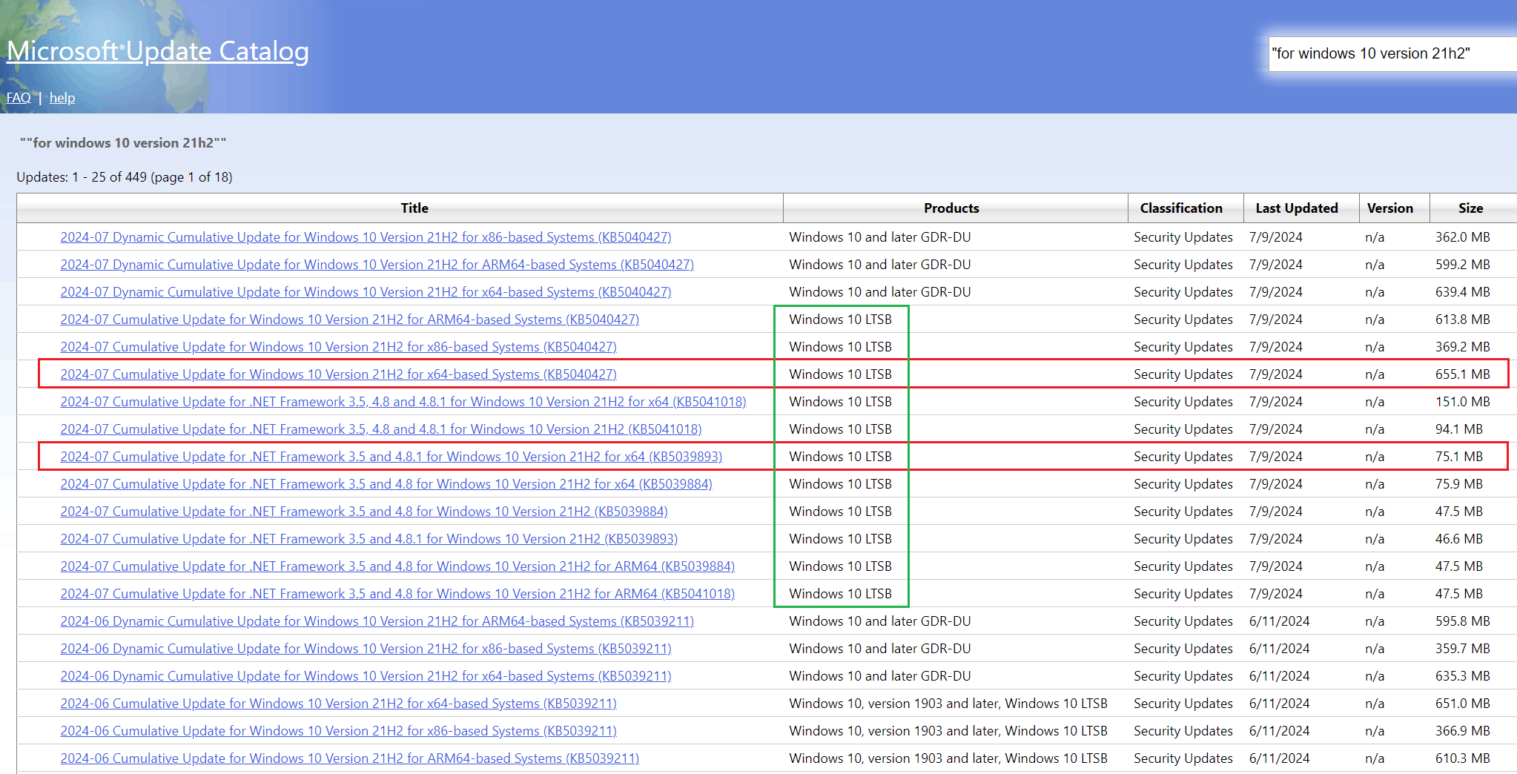
Task: Open 2024-07 Dynamic Cumulative Update x86 KB5040427 link
Action: (366, 237)
